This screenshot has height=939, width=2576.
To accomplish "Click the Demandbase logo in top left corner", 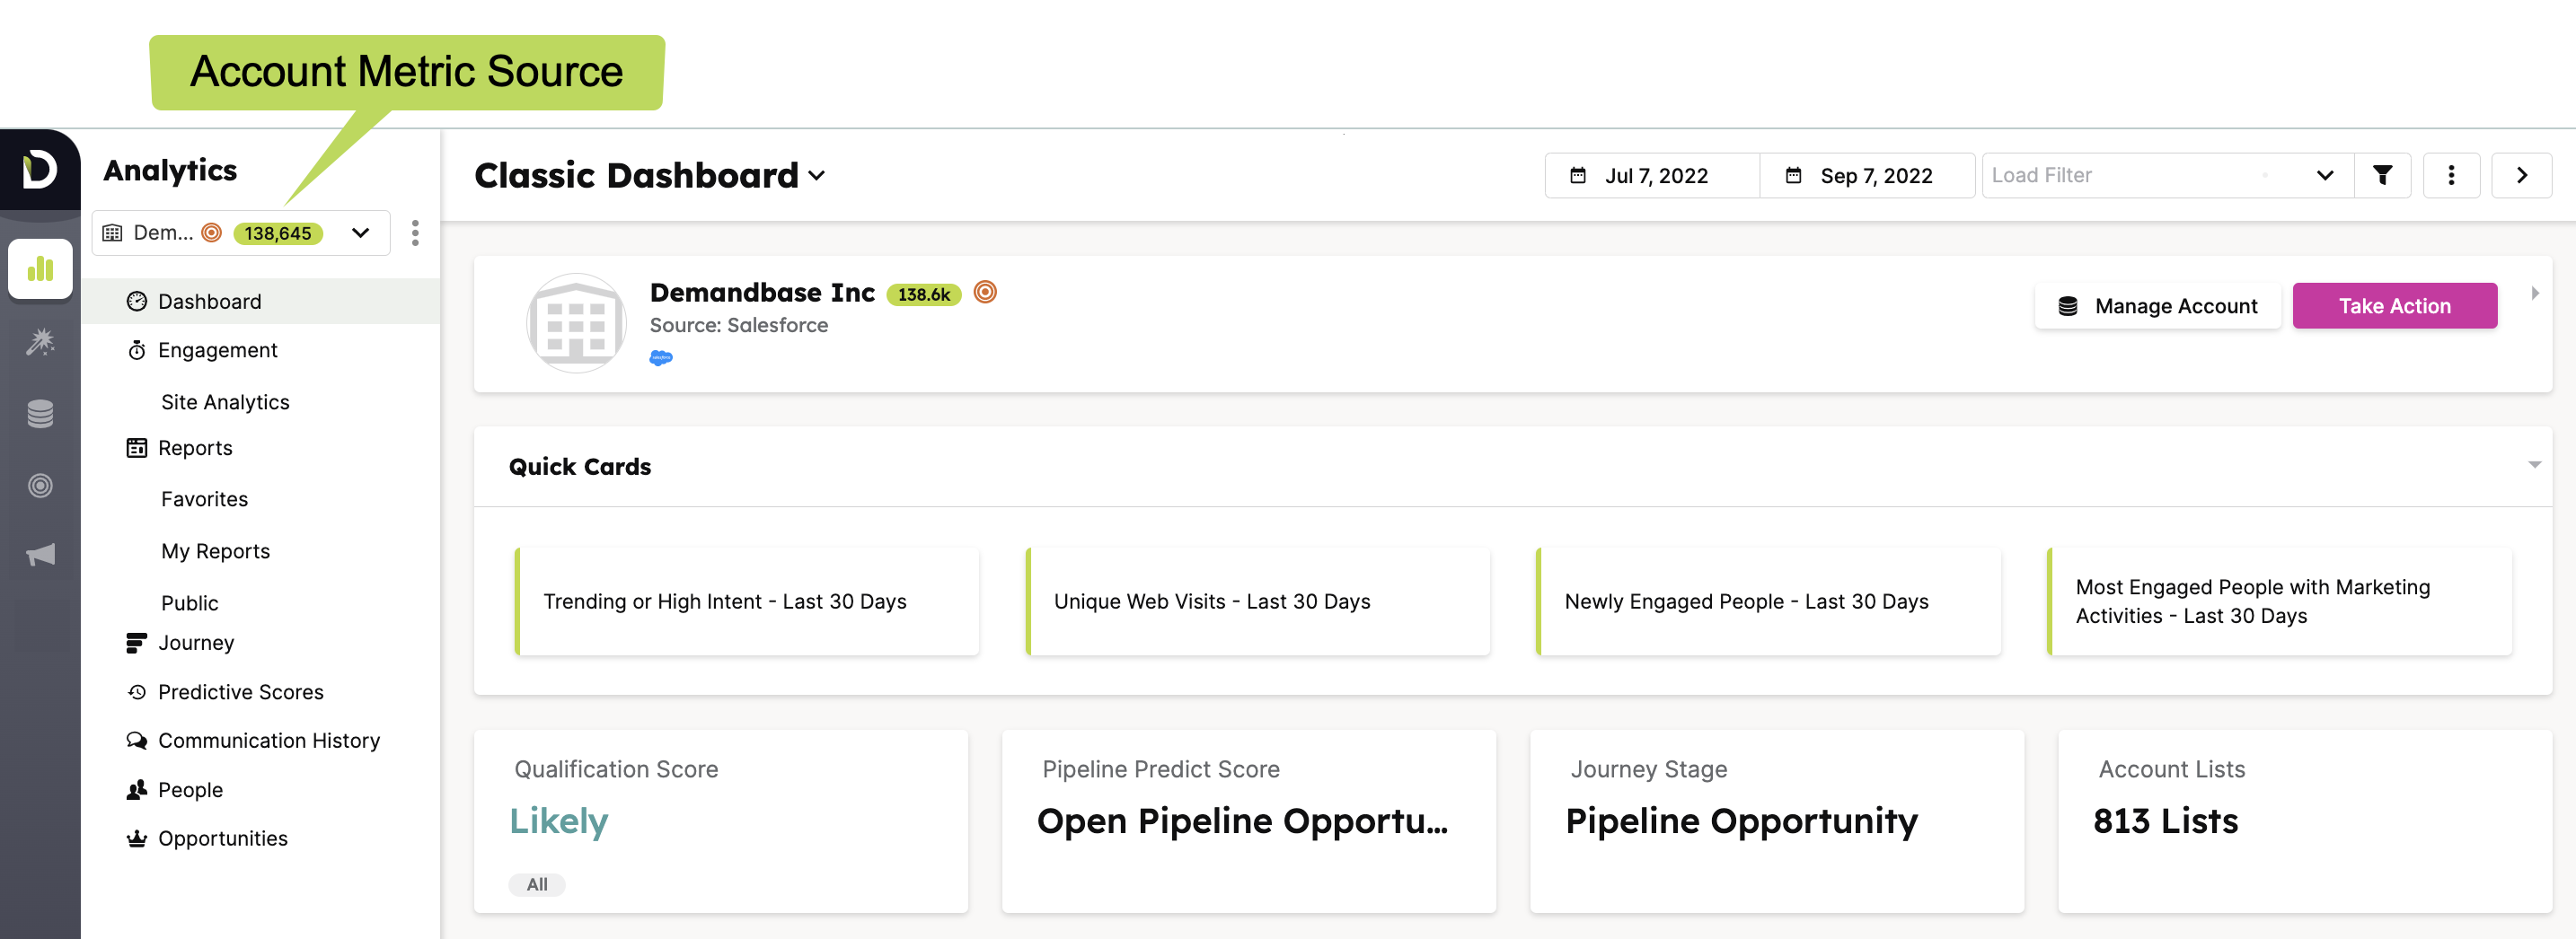I will (40, 170).
